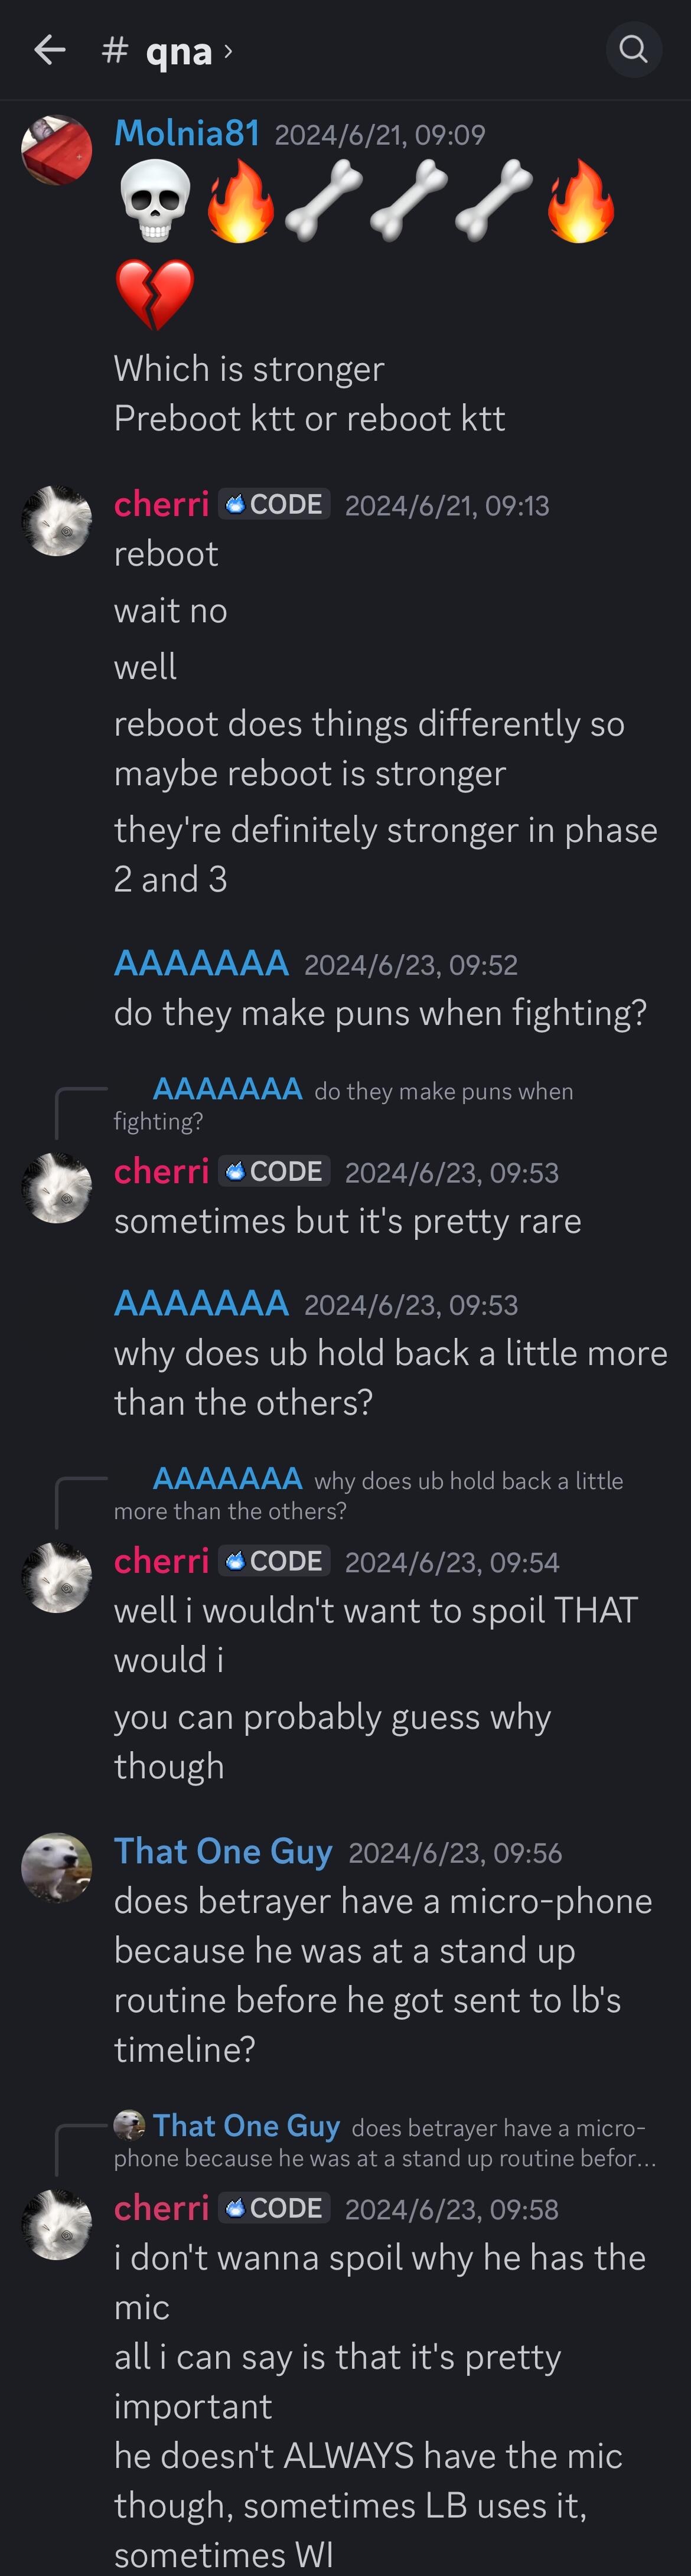The image size is (691, 2576).
Task: Open Molnia81's username profile
Action: coord(187,133)
